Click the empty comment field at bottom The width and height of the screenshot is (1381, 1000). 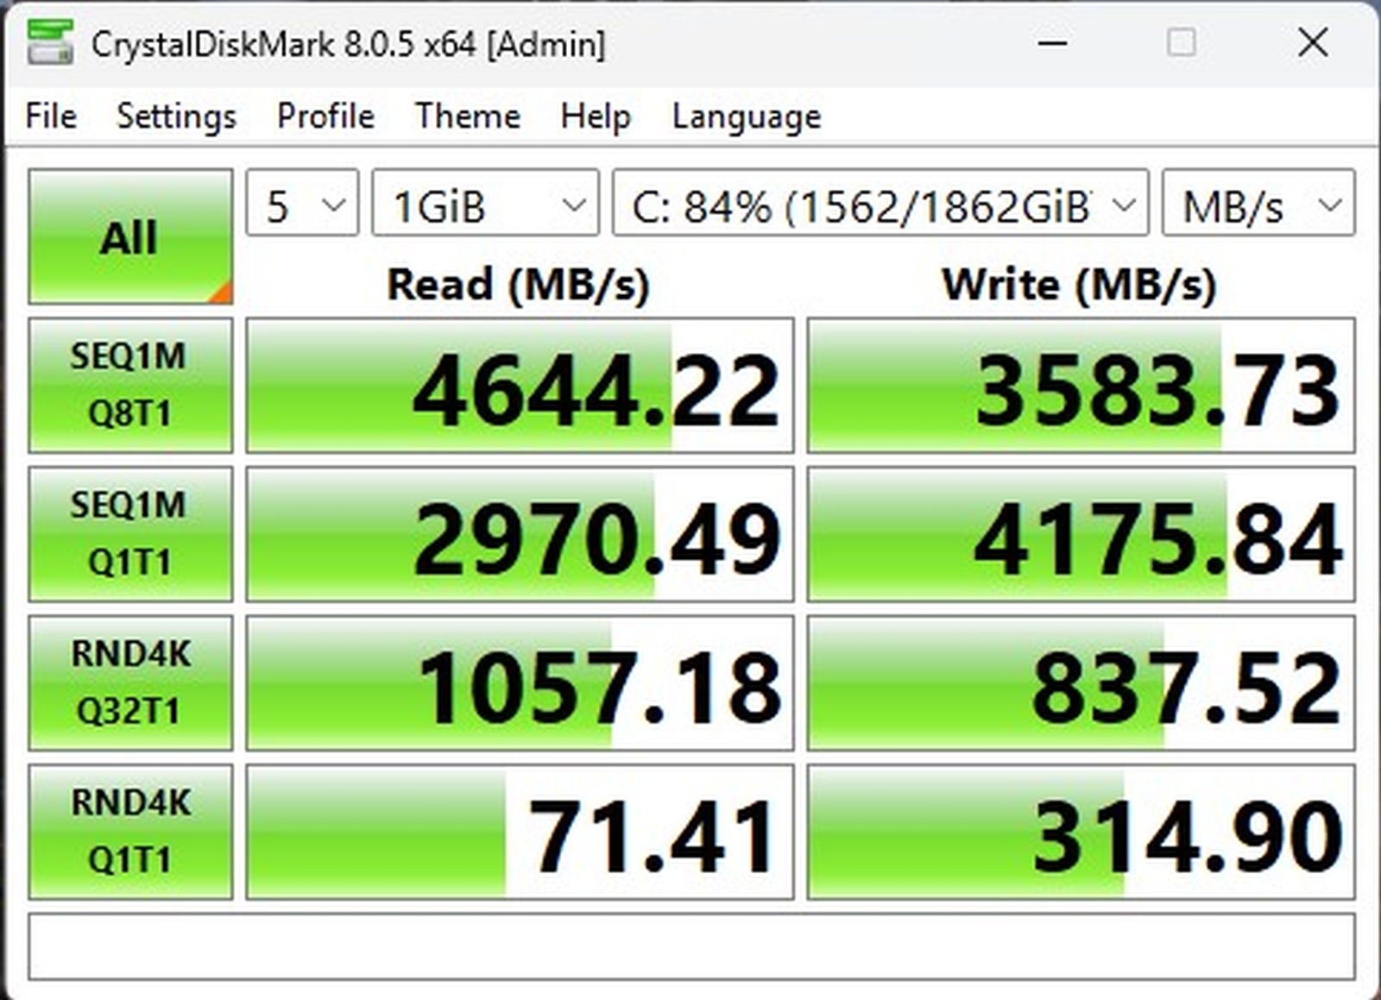click(x=691, y=947)
